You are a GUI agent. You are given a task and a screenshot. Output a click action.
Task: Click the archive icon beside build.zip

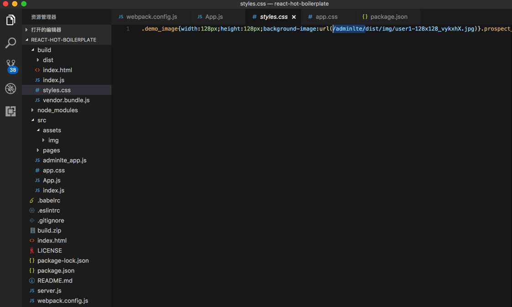pyautogui.click(x=32, y=230)
